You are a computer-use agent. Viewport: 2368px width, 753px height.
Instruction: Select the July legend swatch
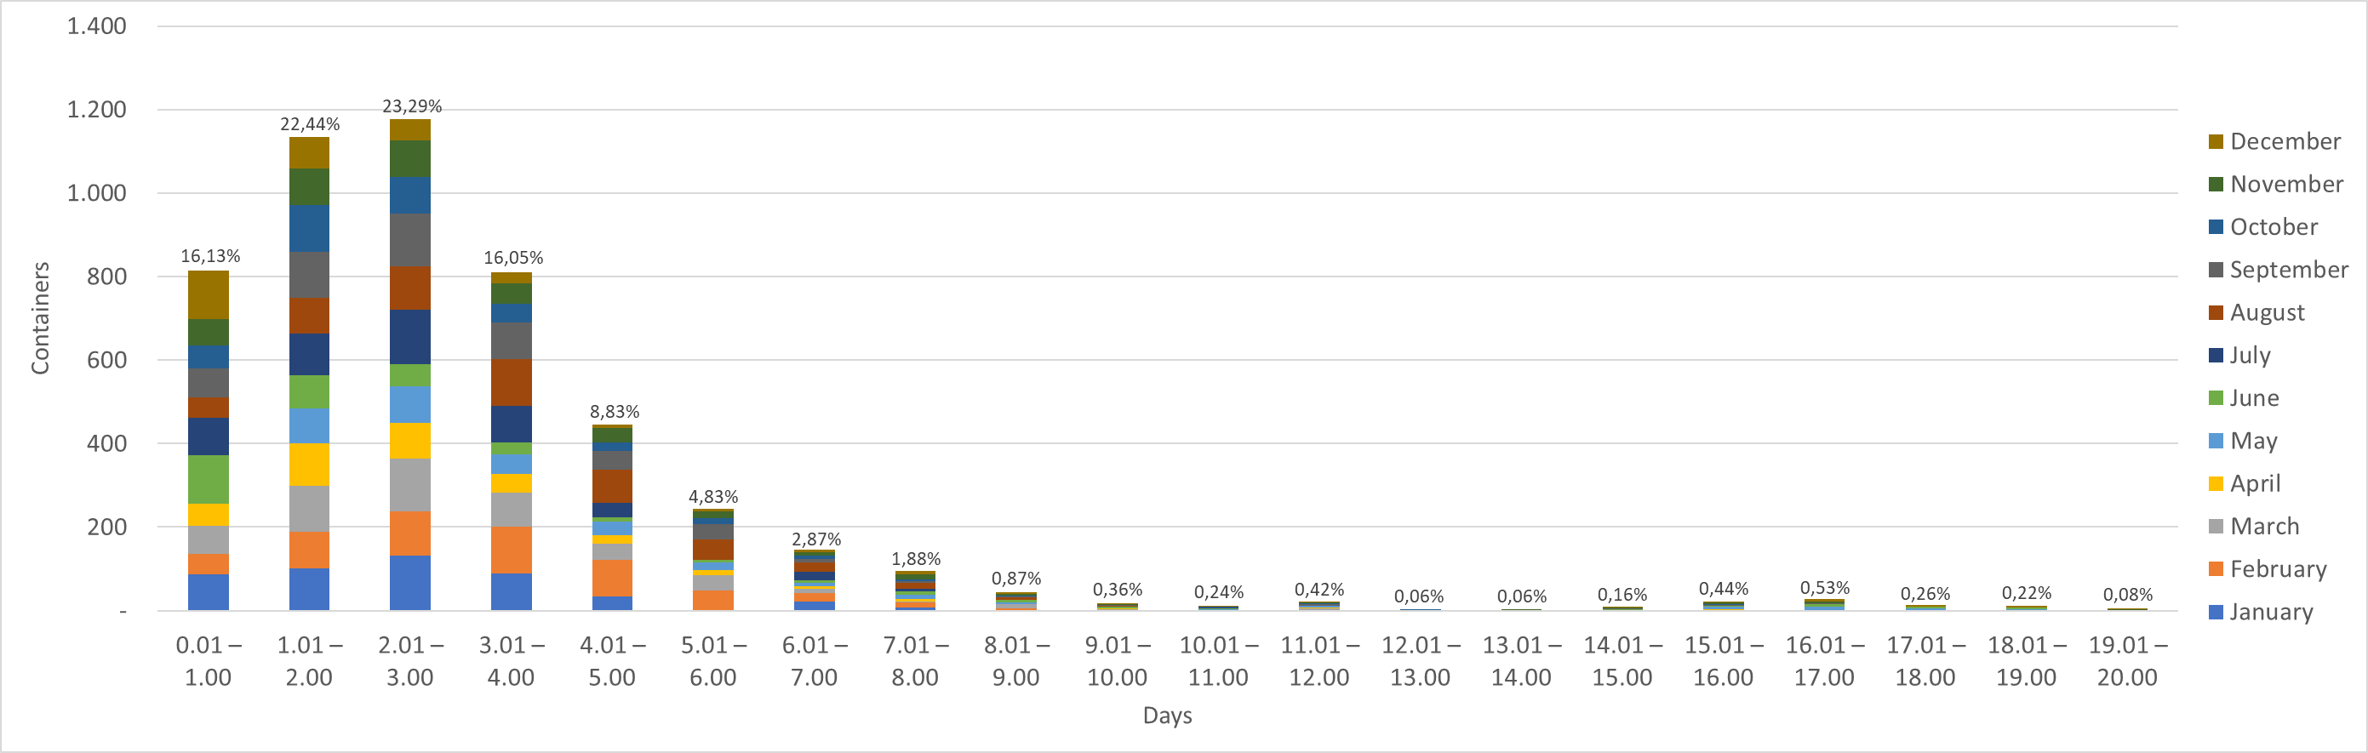point(2216,355)
